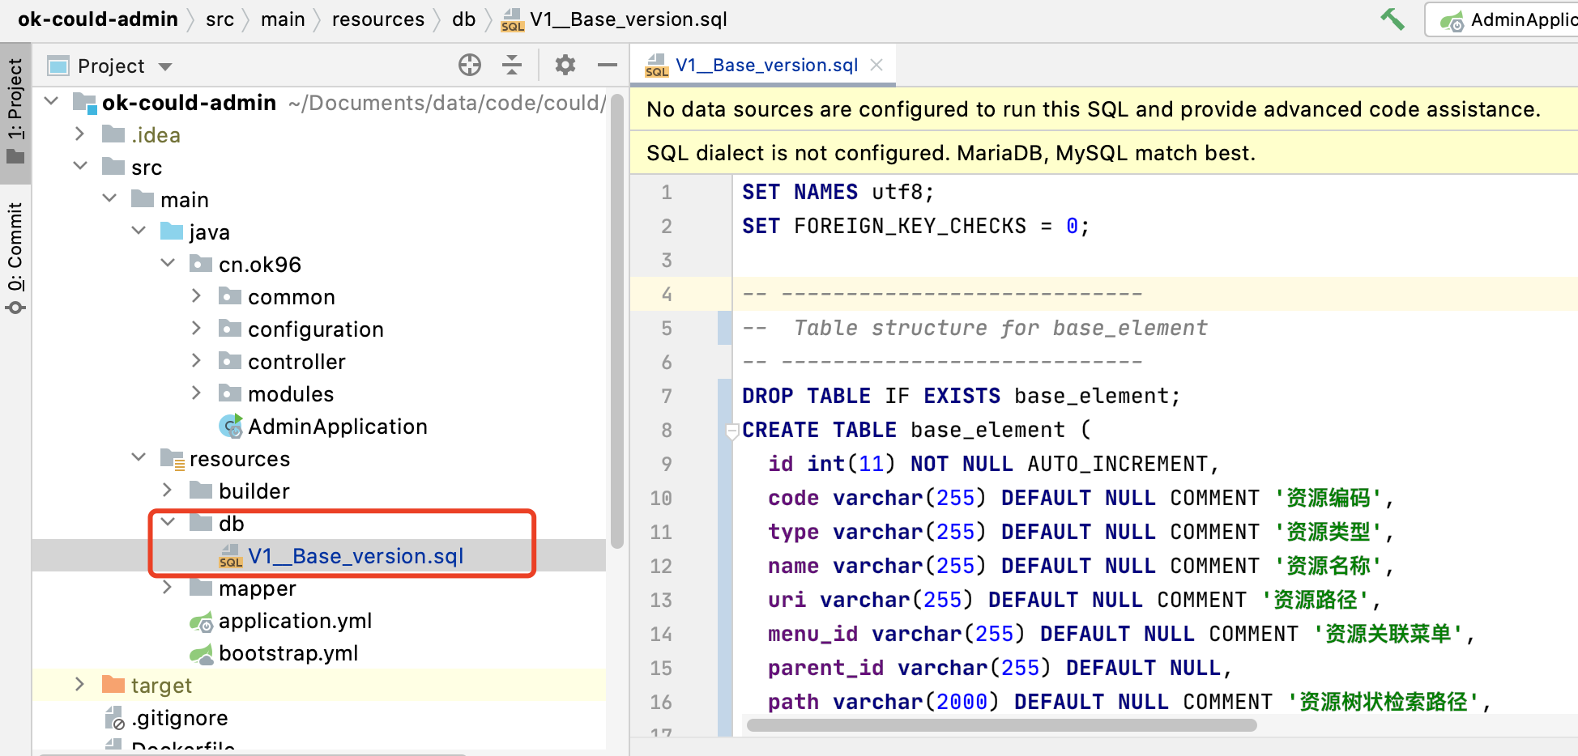
Task: Click the Build project hammer icon
Action: coord(1392,19)
